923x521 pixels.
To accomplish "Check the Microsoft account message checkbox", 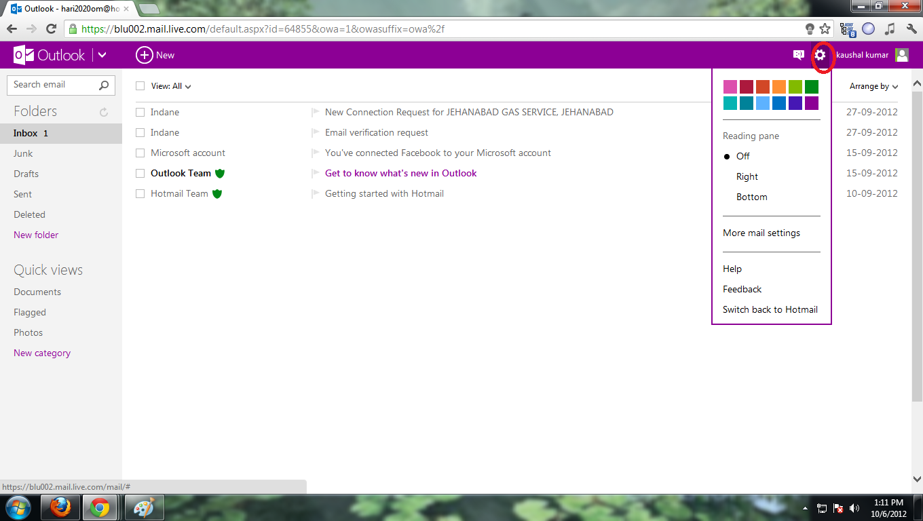I will click(140, 153).
